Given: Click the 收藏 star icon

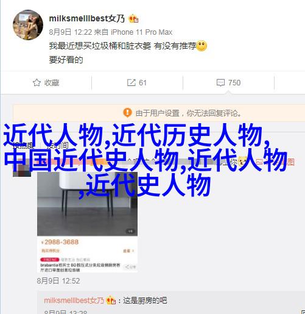Looking at the screenshot, I should [x=37, y=82].
